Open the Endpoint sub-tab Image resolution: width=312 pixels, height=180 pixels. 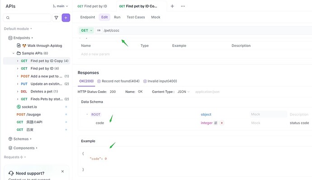click(x=88, y=17)
